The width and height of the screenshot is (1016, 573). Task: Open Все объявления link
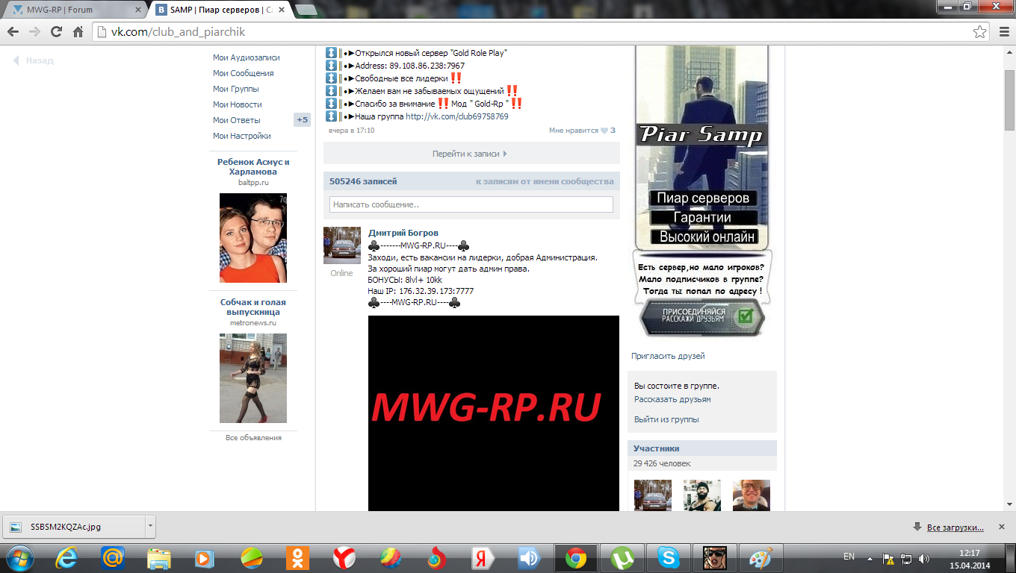point(253,438)
